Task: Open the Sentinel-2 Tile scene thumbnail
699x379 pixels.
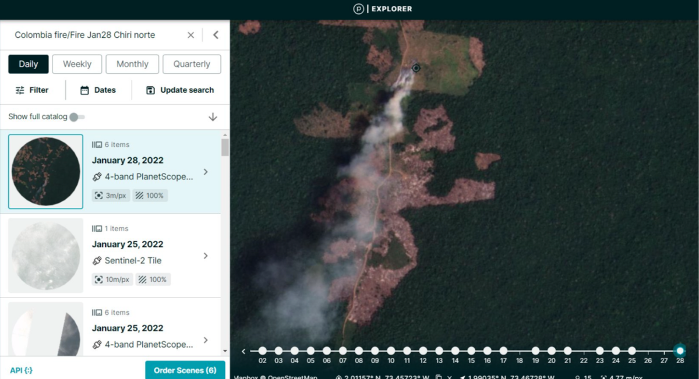Action: (x=45, y=256)
